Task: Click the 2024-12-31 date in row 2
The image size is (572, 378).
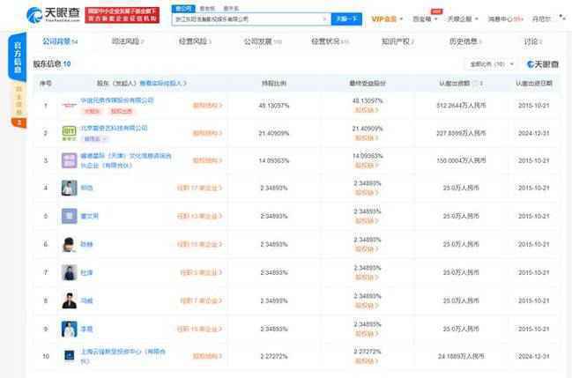Action: point(534,133)
